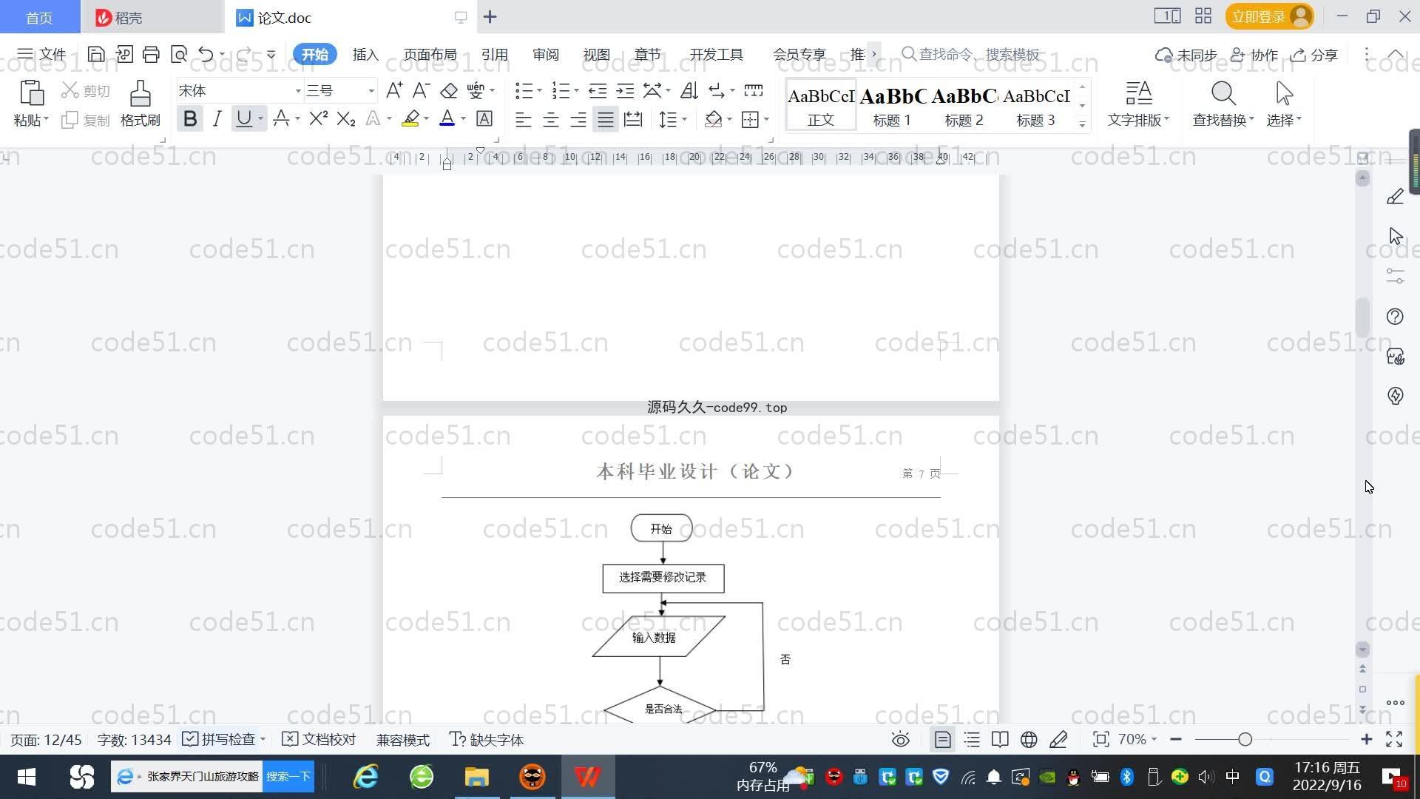This screenshot has width=1420, height=799.
Task: Toggle justified alignment
Action: coord(606,119)
